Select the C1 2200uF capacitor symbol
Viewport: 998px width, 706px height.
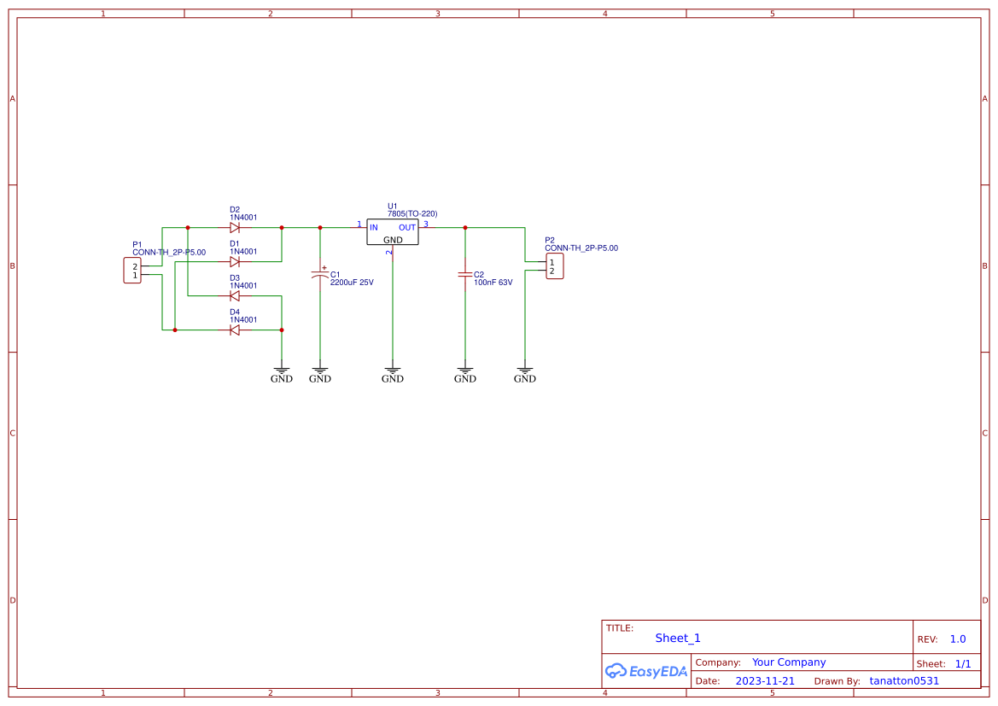coord(319,275)
